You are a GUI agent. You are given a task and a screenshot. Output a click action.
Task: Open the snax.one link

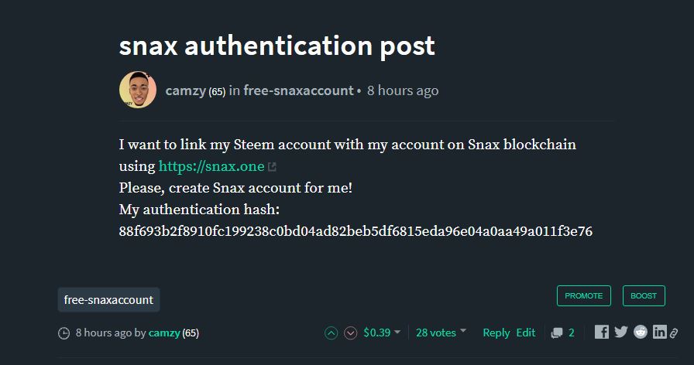[x=211, y=165]
